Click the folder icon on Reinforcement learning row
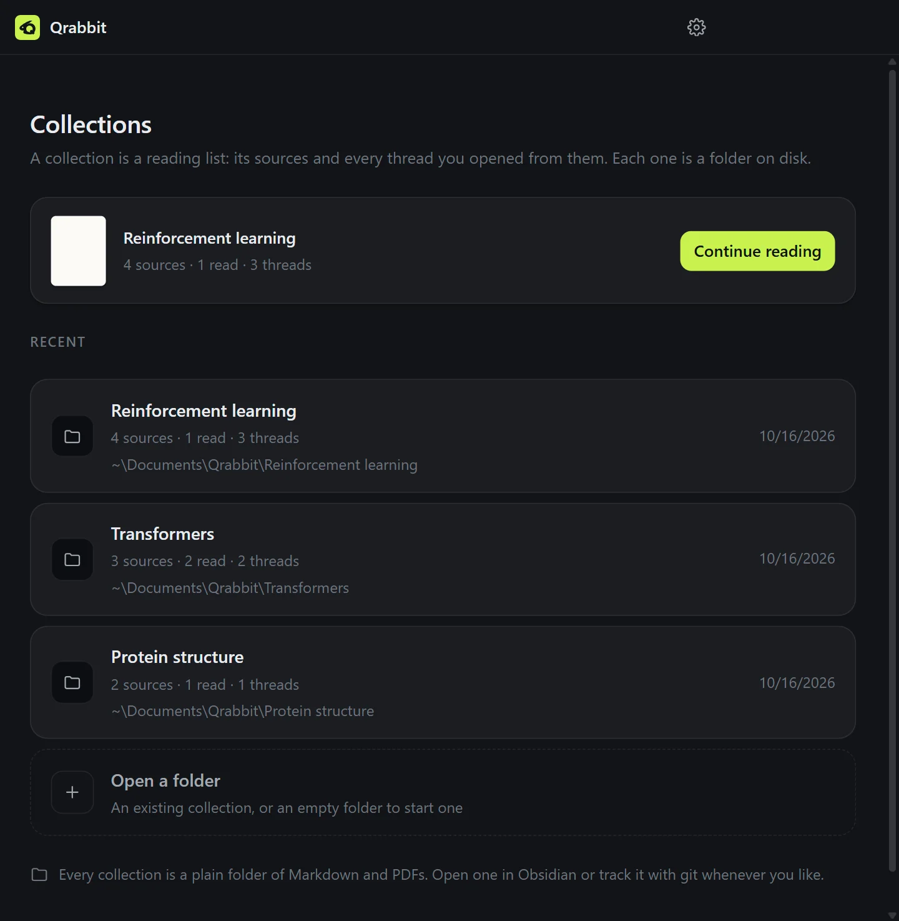899x921 pixels. (72, 436)
